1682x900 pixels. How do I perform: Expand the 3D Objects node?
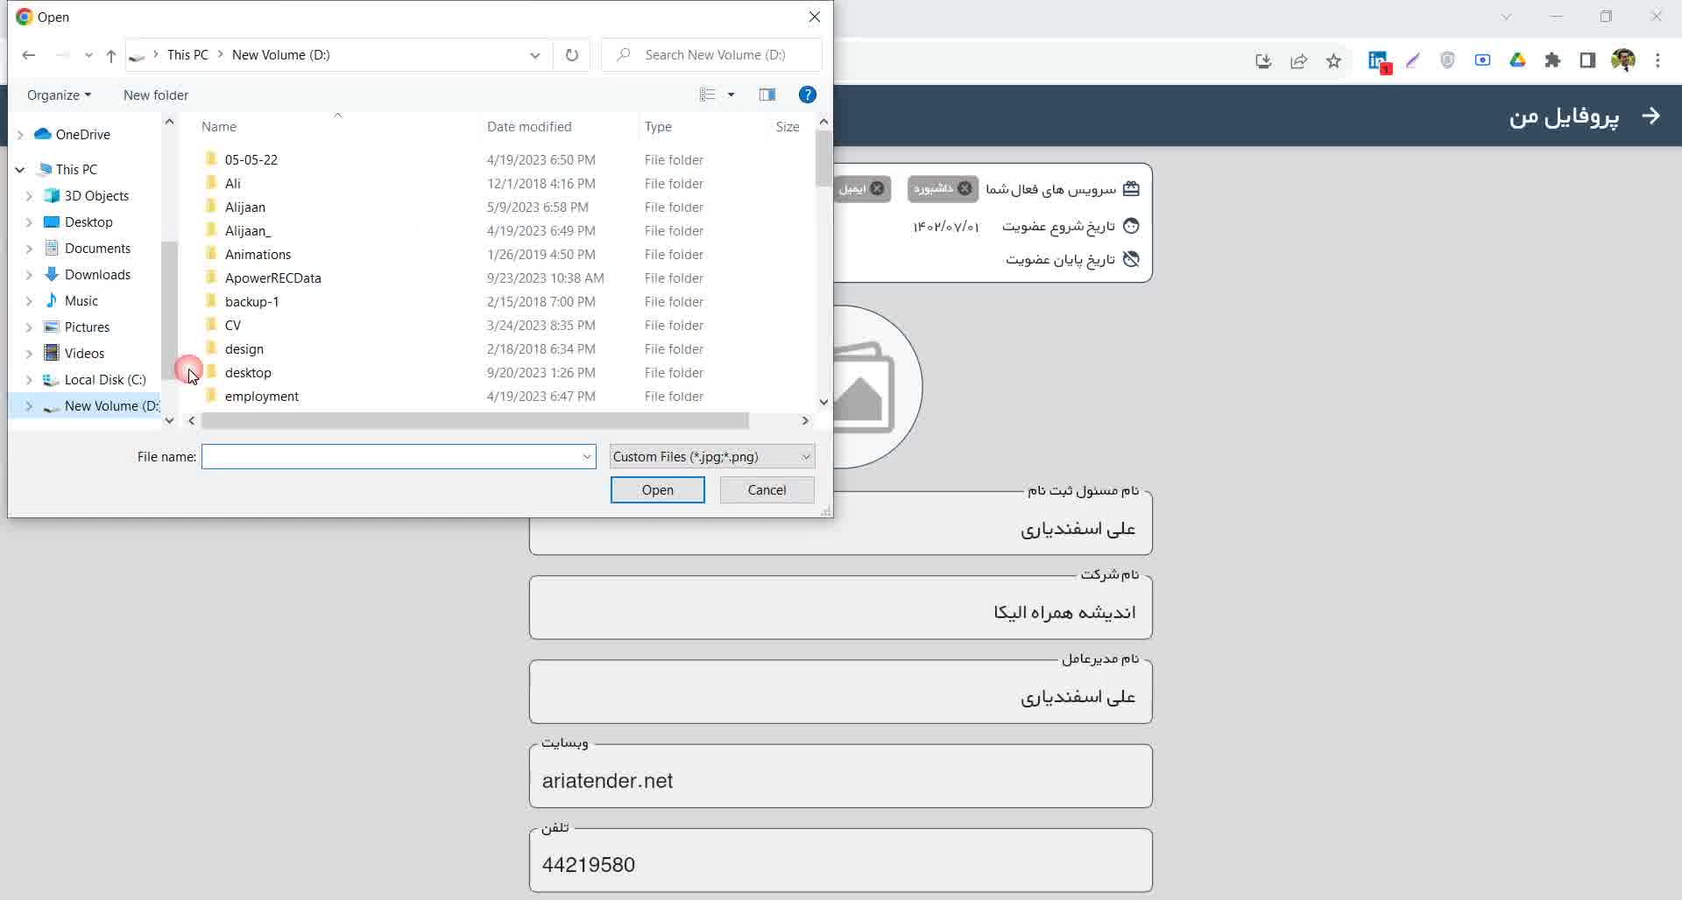coord(29,196)
